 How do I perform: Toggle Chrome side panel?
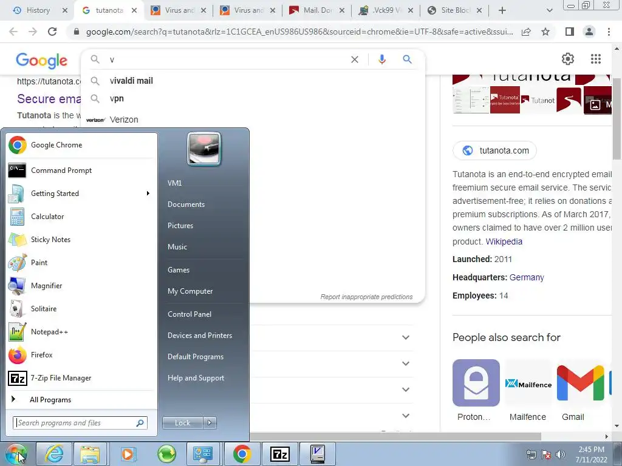point(570,32)
